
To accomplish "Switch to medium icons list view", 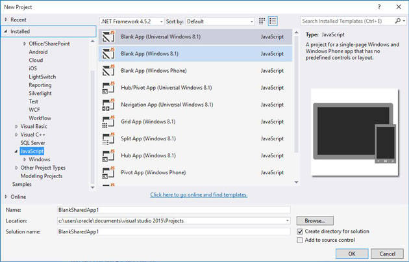I will 273,21.
